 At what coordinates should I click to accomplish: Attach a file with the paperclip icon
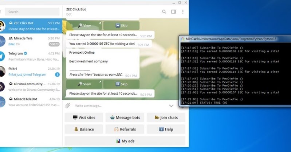pyautogui.click(x=68, y=106)
